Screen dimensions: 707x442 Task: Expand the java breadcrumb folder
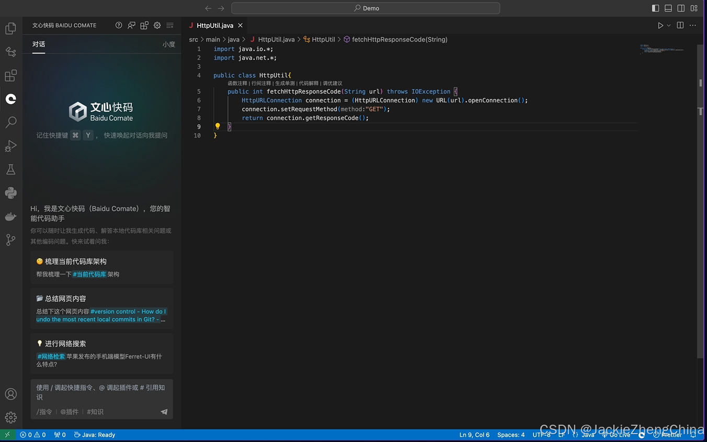click(x=234, y=39)
